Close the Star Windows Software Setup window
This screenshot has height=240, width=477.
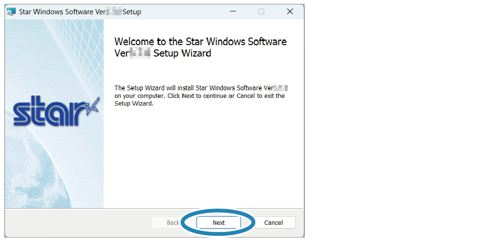[x=290, y=12]
